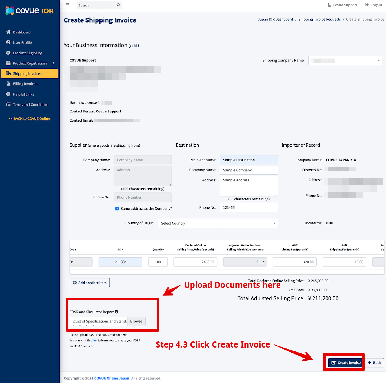Click the Back button
Image resolution: width=386 pixels, height=383 pixels.
[x=375, y=363]
